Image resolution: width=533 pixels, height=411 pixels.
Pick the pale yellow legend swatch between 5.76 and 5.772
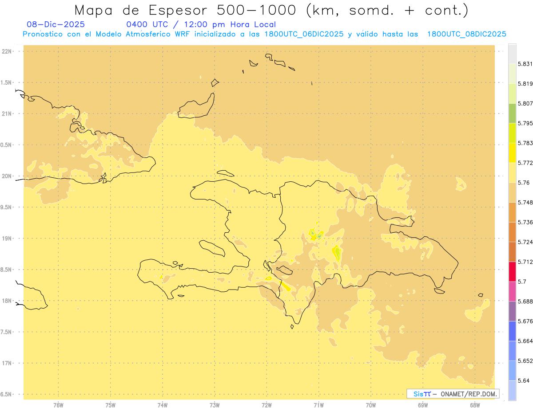[512, 172]
